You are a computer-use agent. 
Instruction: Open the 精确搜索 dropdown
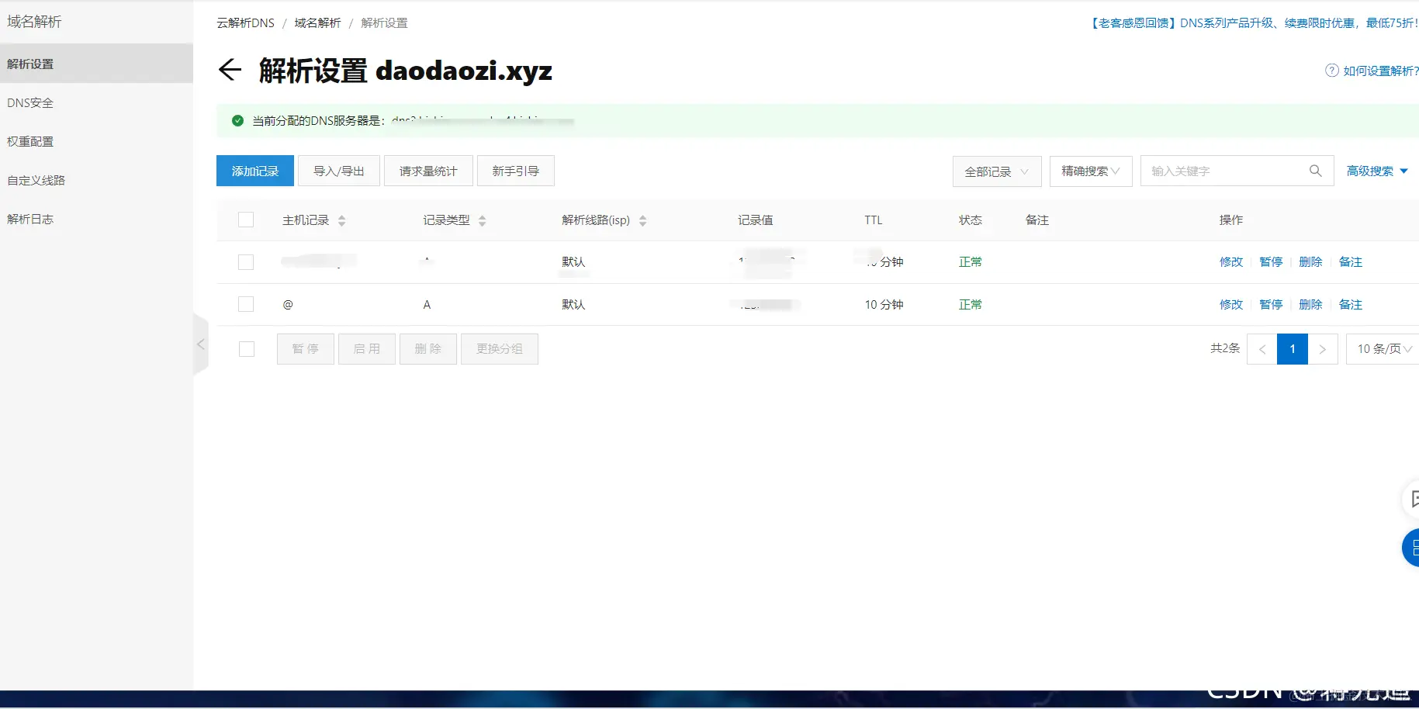click(x=1090, y=171)
